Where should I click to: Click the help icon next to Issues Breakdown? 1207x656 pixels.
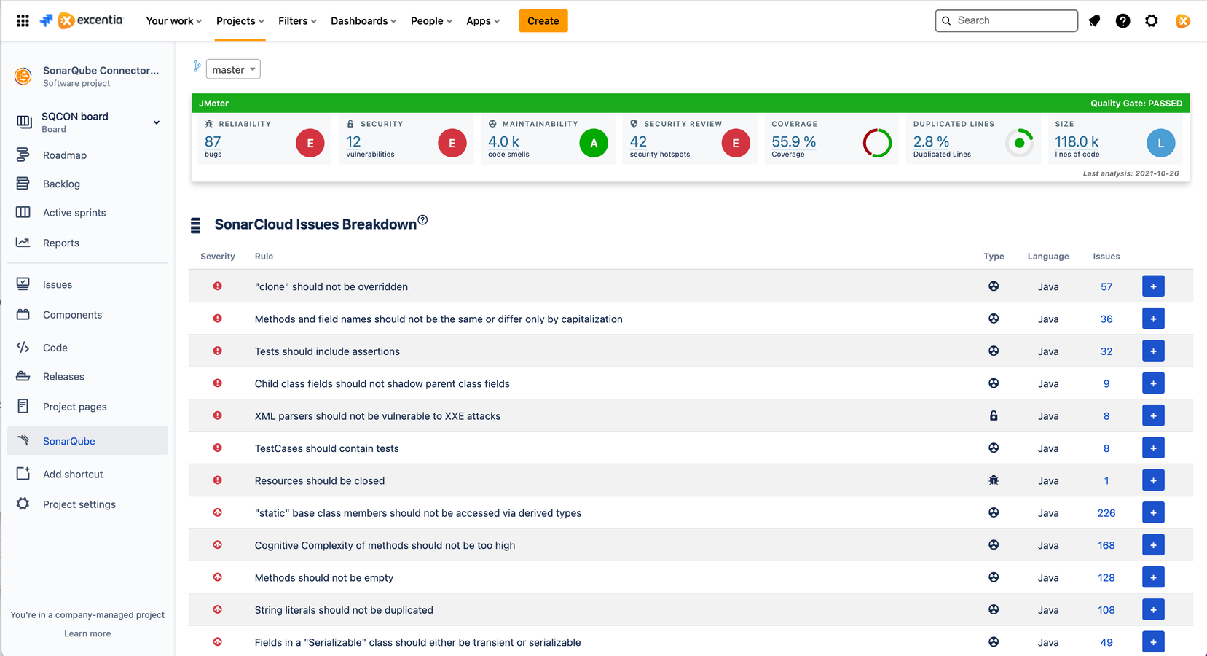(x=422, y=220)
